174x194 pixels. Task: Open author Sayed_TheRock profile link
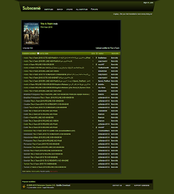[104, 81]
